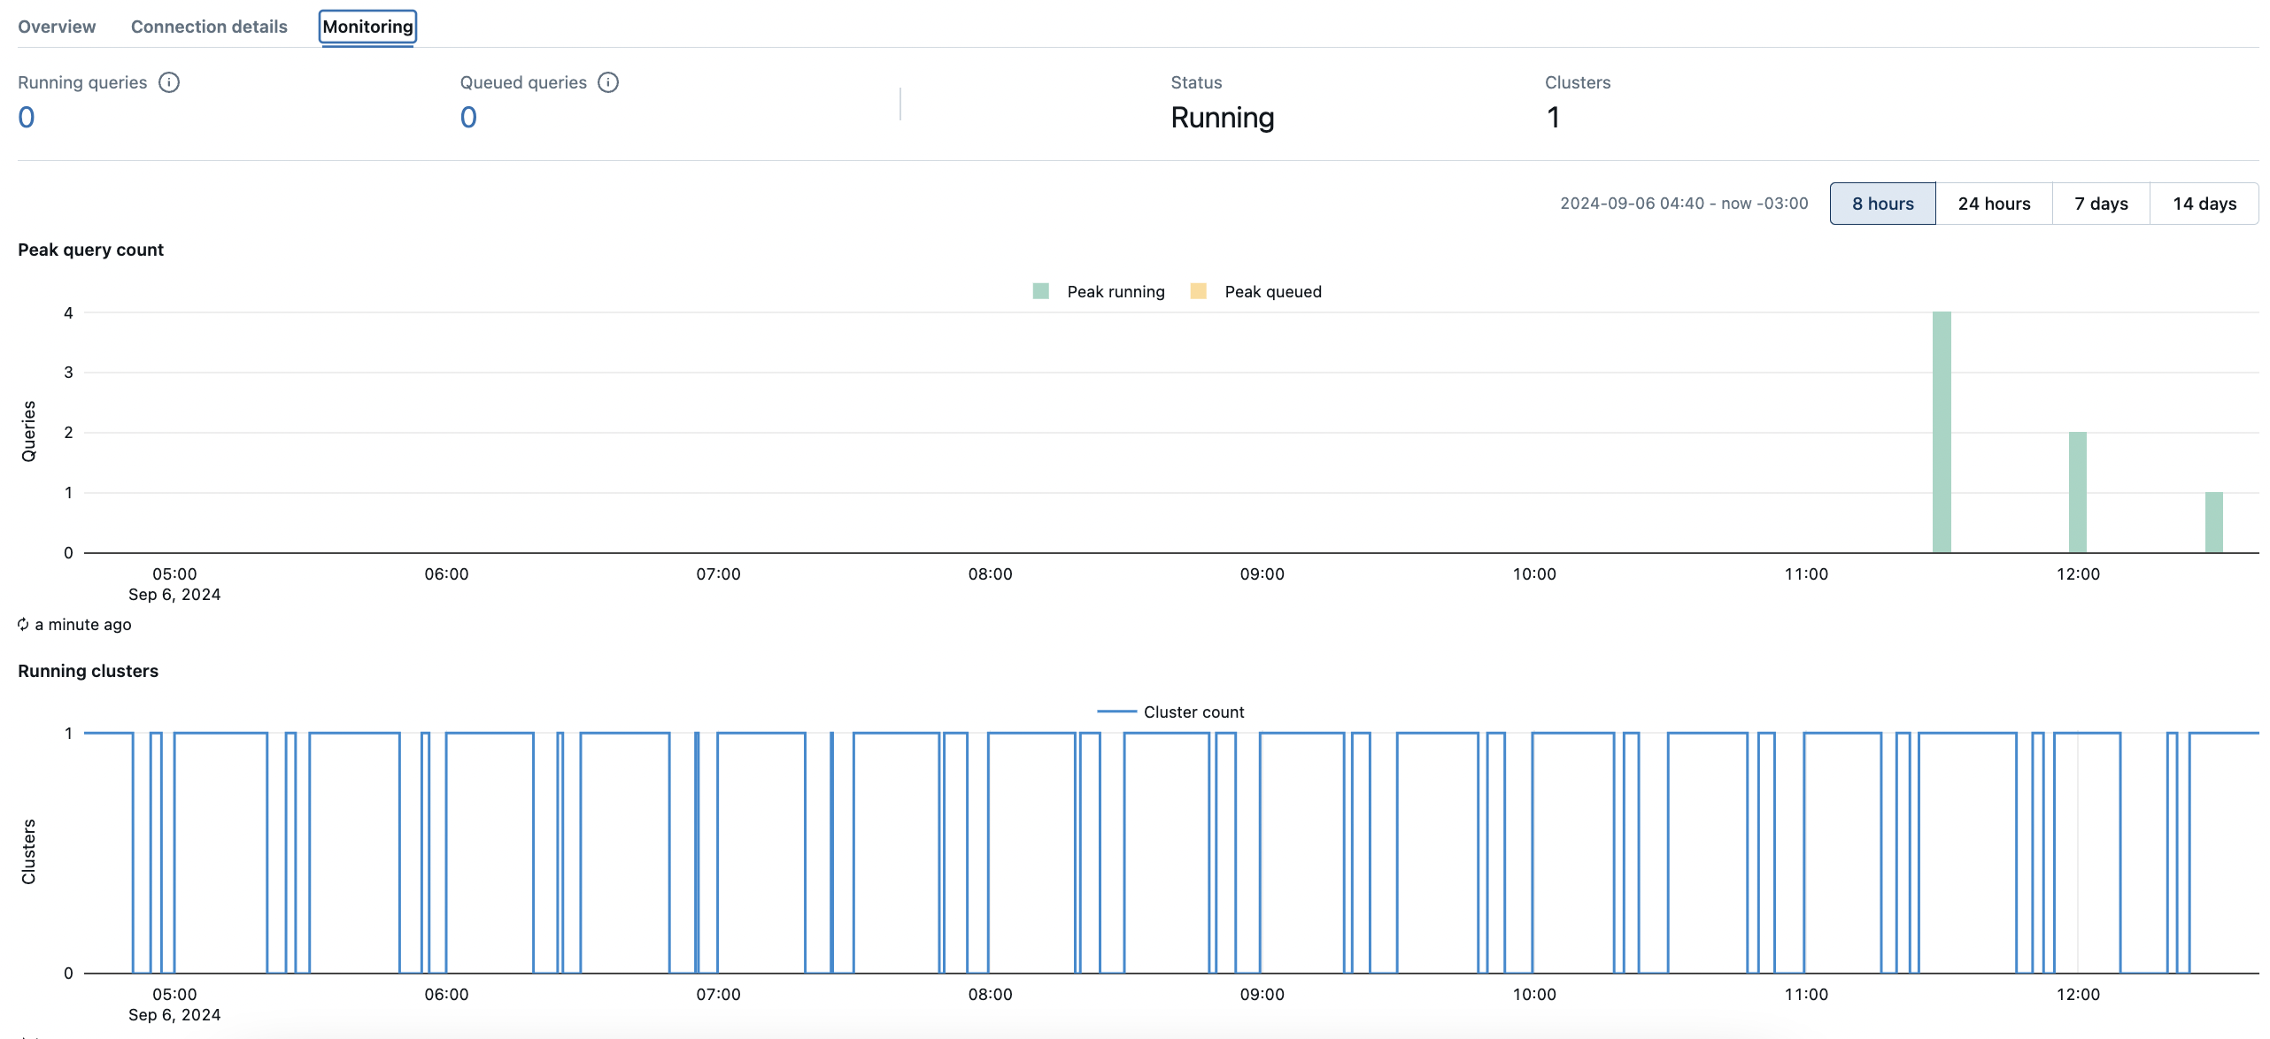Toggle Peak running legend swatch
The image size is (2270, 1039).
tap(1041, 291)
